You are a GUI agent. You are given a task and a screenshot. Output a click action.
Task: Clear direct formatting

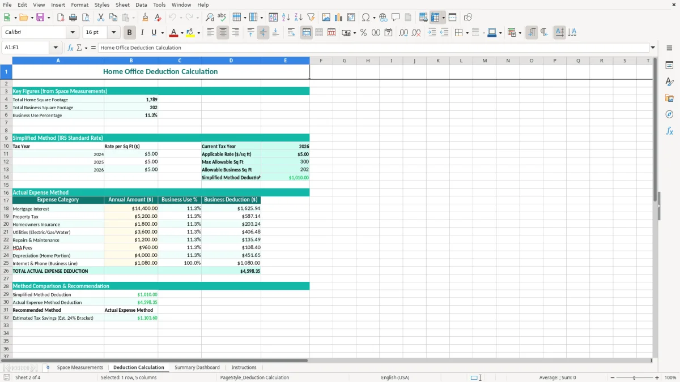point(158,18)
